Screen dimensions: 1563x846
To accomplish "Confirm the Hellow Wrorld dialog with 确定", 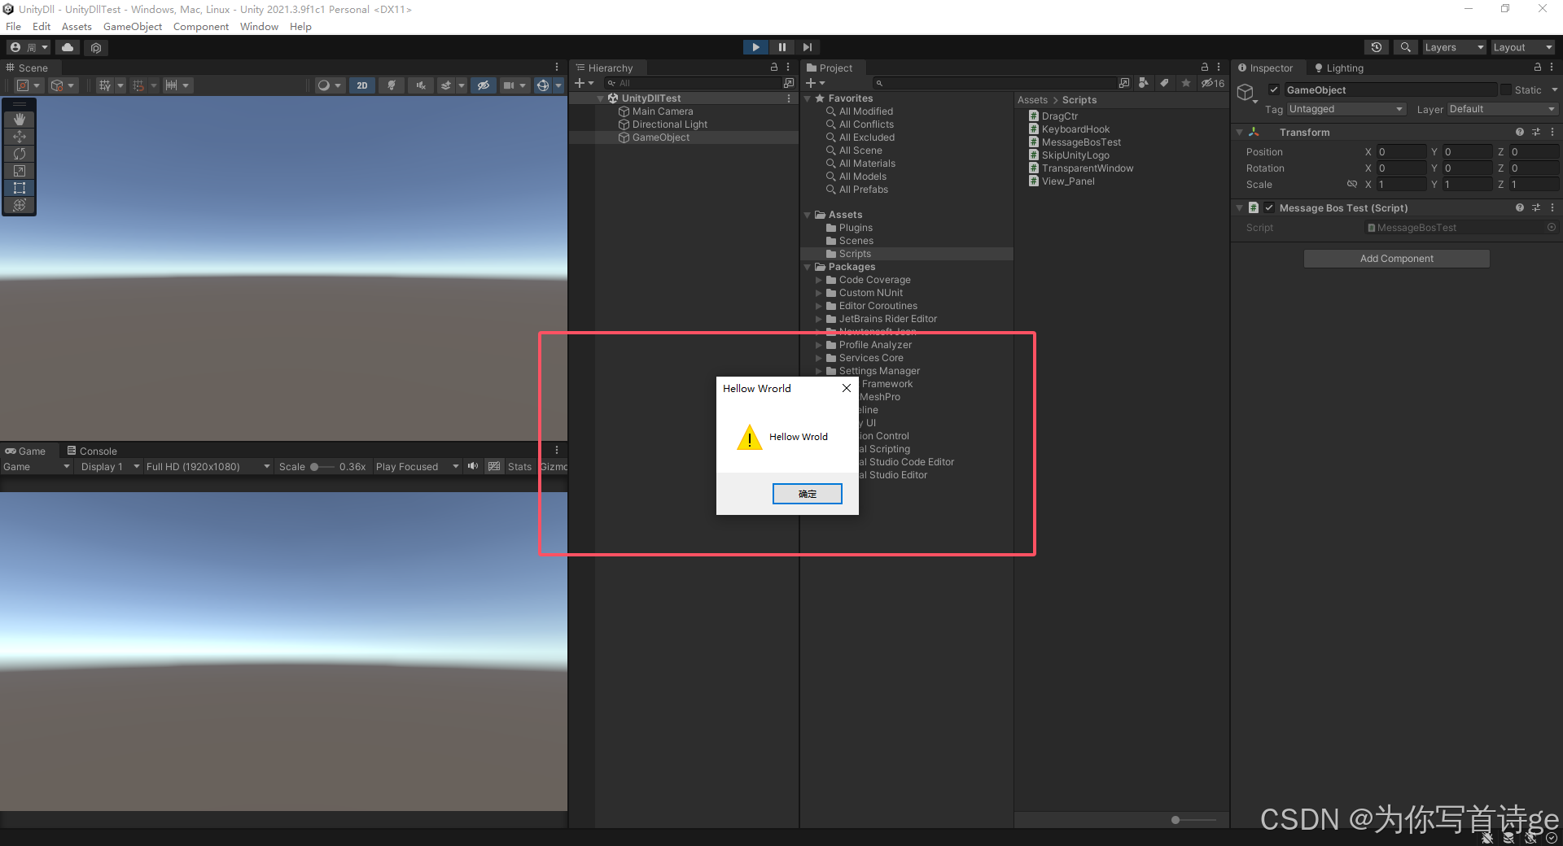I will pyautogui.click(x=807, y=494).
